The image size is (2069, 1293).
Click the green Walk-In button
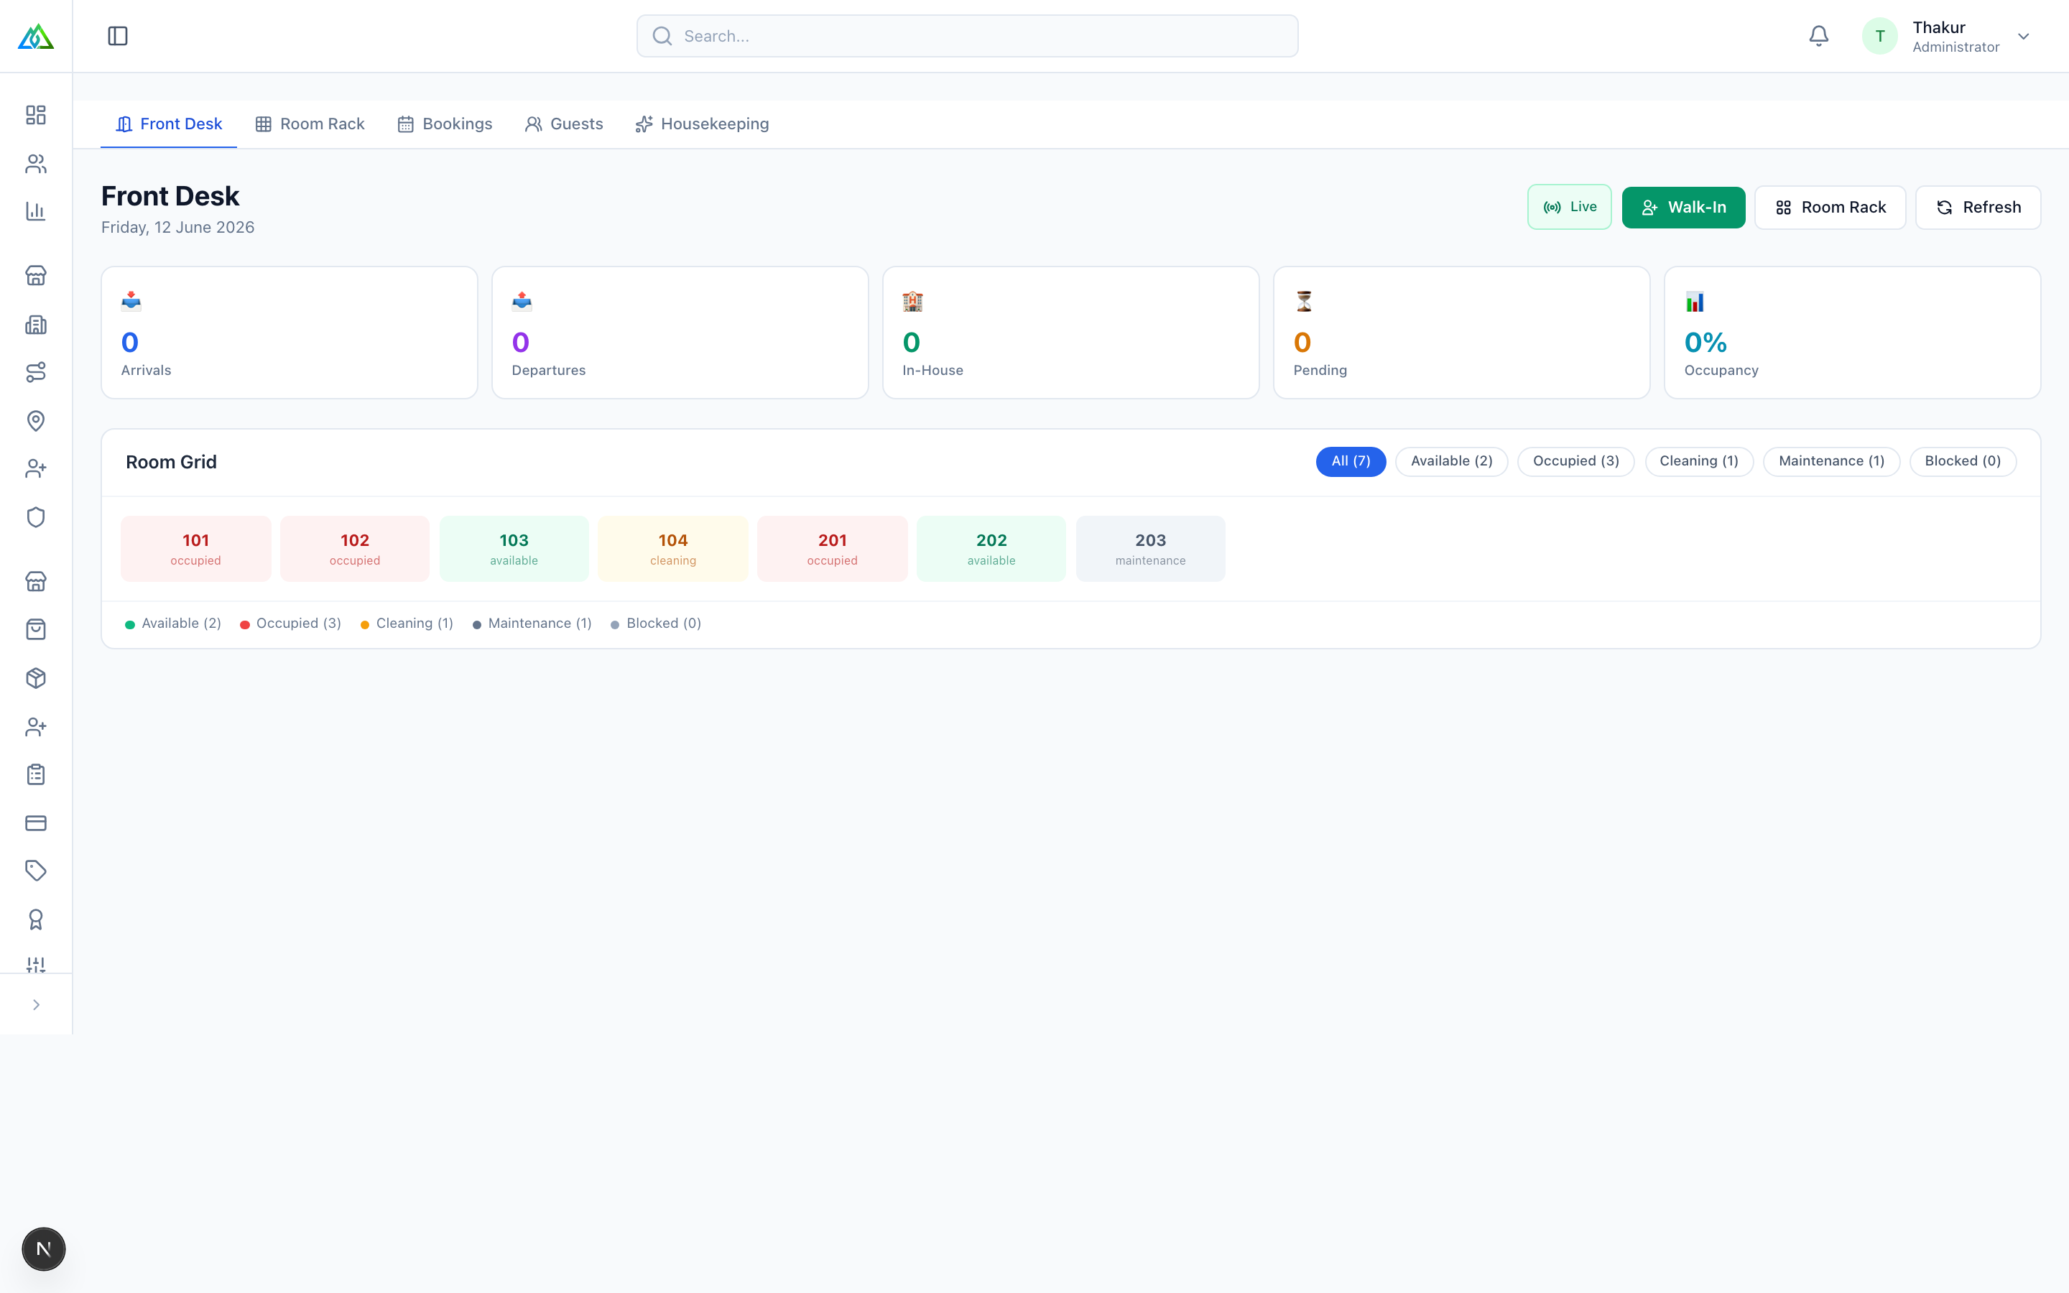(x=1682, y=207)
